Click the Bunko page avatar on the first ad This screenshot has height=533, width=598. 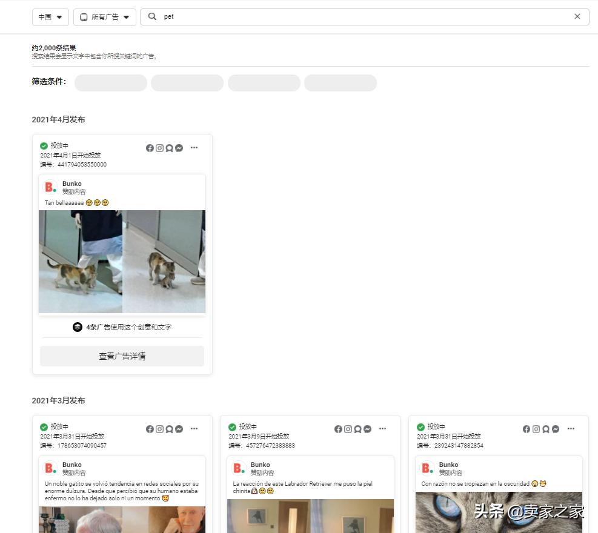click(x=50, y=187)
